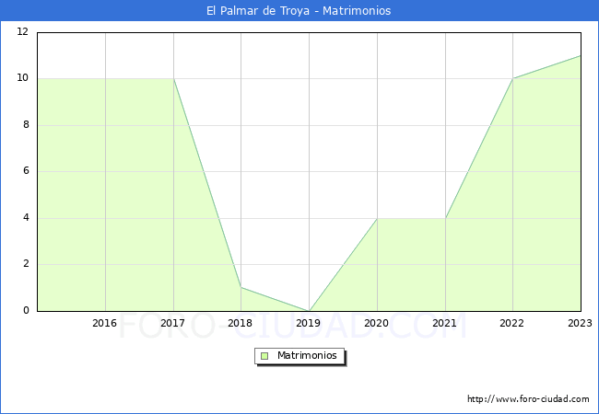Click the 2023 x-axis label
599x414 pixels.
click(580, 323)
